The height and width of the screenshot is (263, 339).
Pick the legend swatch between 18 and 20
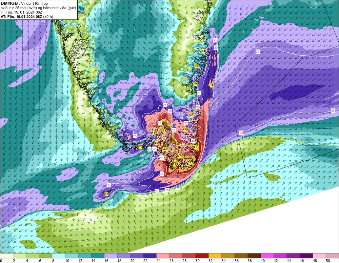[x=124, y=256]
